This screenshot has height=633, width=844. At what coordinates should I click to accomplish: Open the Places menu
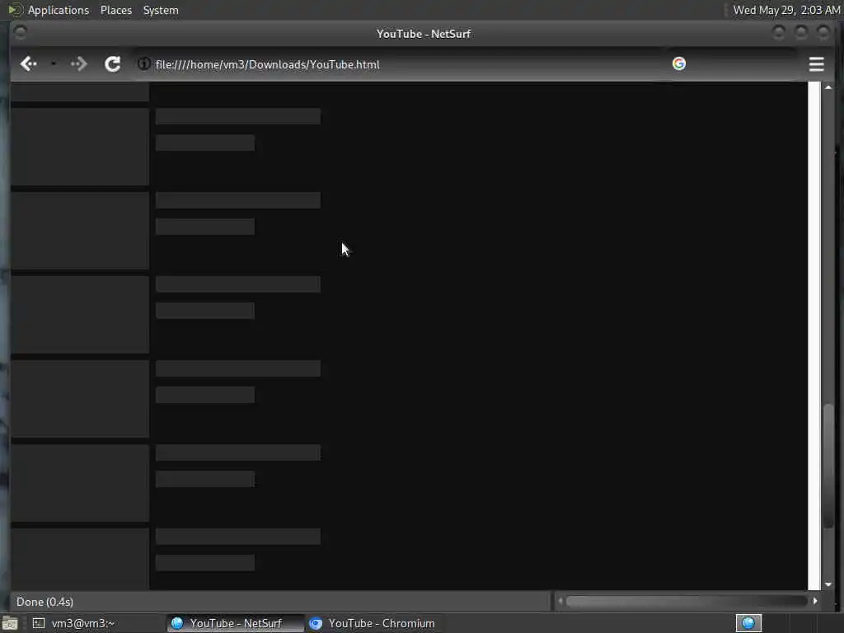[115, 10]
